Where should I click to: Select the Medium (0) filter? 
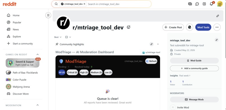[96, 72]
